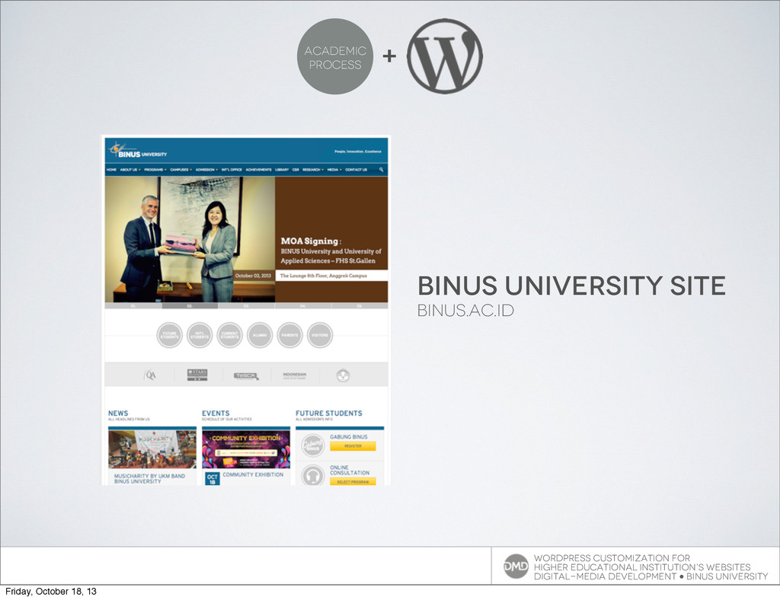Click the MOA Signing headline
Screen dimensions: 780x600
tap(309, 241)
